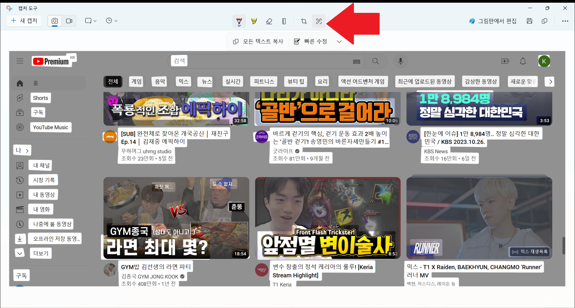This screenshot has height=308, width=575.
Task: Click the save (floppy disk) icon
Action: coord(530,21)
